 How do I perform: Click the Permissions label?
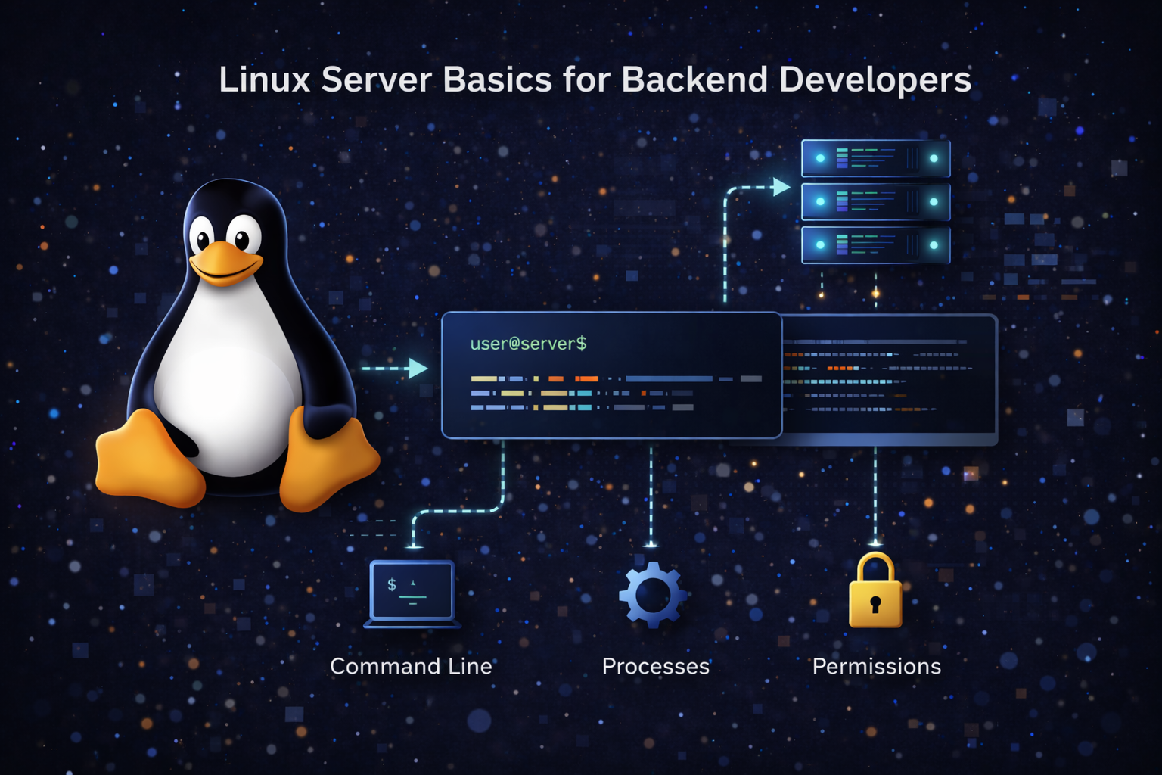[876, 666]
